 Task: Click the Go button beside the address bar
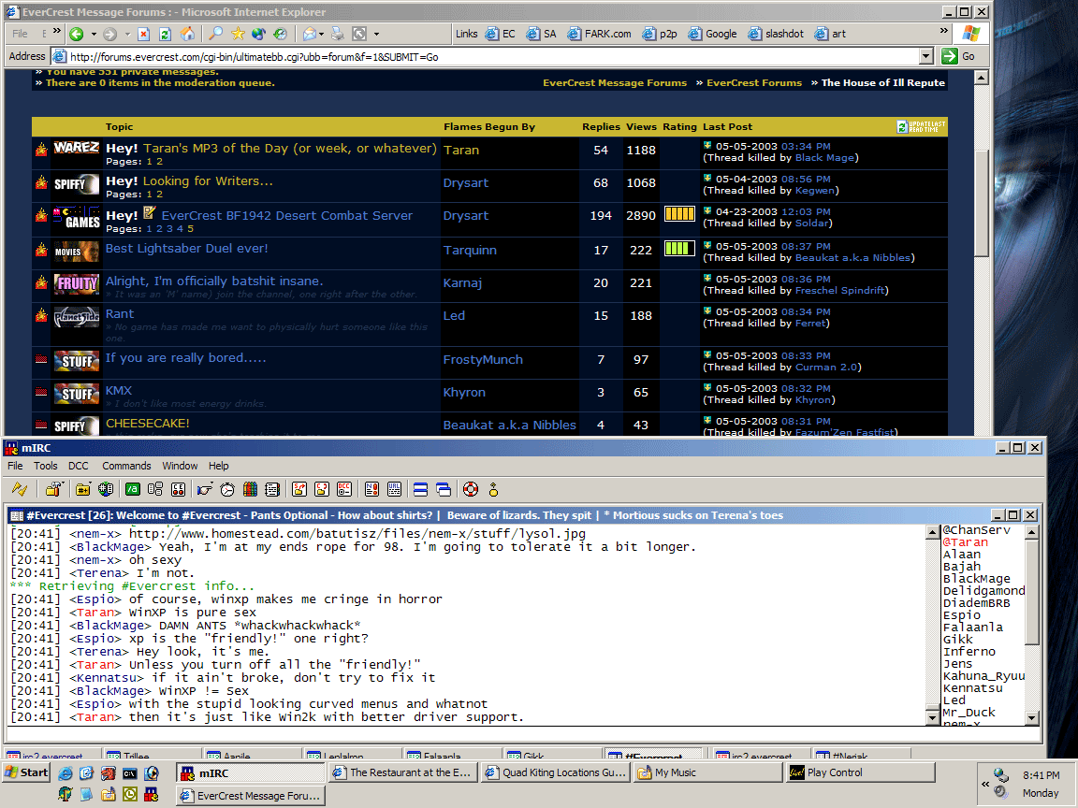tap(959, 56)
